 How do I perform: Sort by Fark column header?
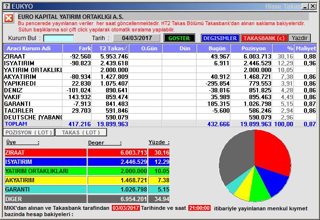coord(77,48)
